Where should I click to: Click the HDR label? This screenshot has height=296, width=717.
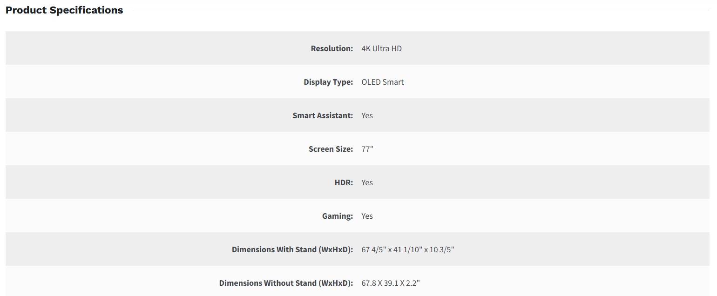[344, 182]
